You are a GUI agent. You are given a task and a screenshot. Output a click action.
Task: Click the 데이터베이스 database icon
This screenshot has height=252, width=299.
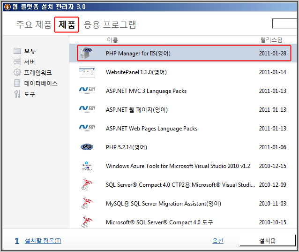(17, 83)
